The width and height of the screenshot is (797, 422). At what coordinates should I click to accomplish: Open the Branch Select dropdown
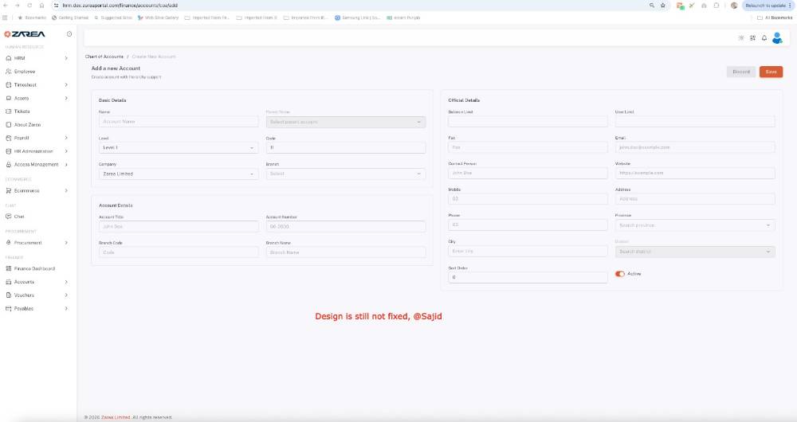[346, 174]
